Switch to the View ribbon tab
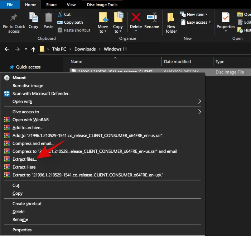251x236 pixels. tap(71, 5)
